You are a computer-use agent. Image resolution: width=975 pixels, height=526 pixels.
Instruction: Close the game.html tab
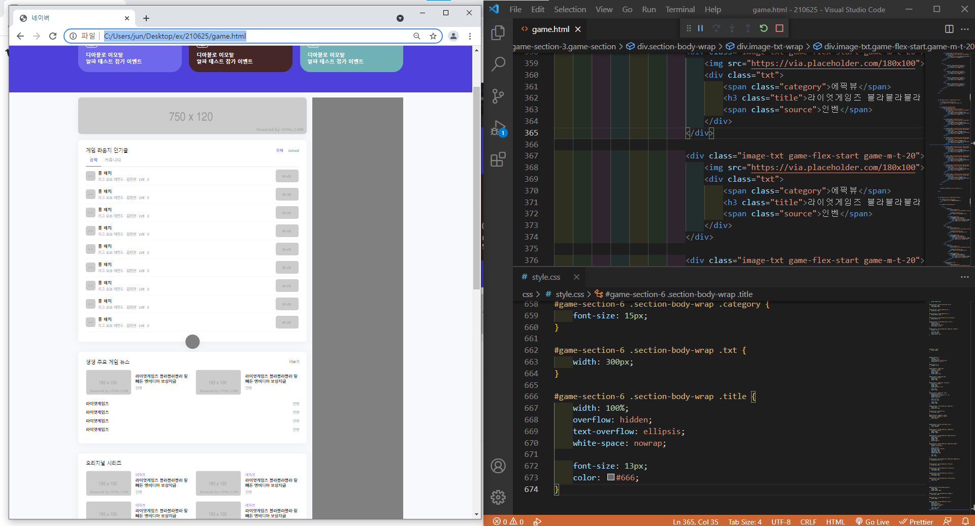pyautogui.click(x=578, y=29)
